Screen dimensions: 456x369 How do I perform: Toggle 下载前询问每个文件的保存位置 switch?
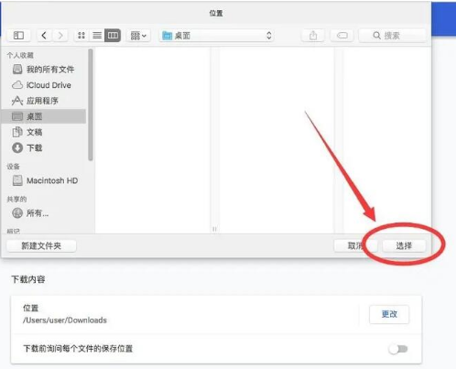point(398,349)
